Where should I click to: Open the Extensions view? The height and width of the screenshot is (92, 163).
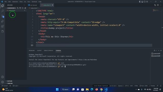point(3,26)
